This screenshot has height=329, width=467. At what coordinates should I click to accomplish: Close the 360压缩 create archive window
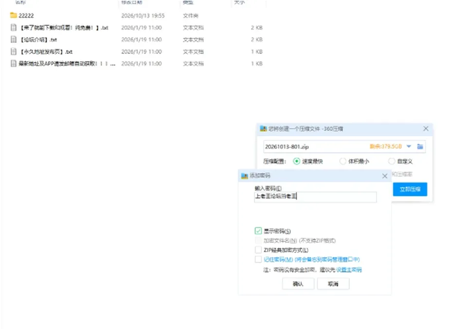tap(426, 128)
